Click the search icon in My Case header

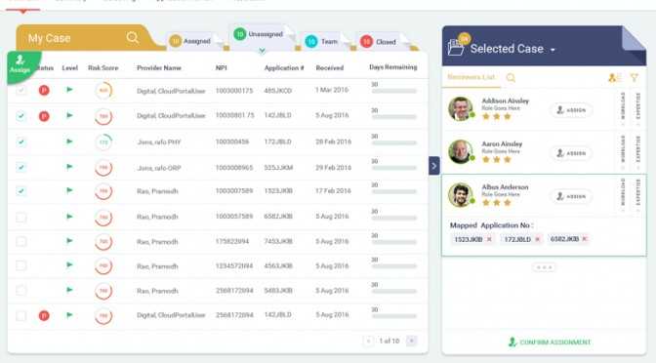click(x=133, y=38)
